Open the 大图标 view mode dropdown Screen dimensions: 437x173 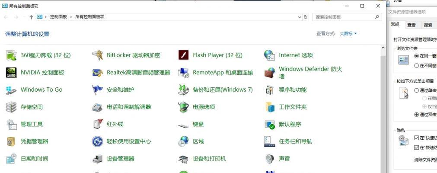[348, 34]
